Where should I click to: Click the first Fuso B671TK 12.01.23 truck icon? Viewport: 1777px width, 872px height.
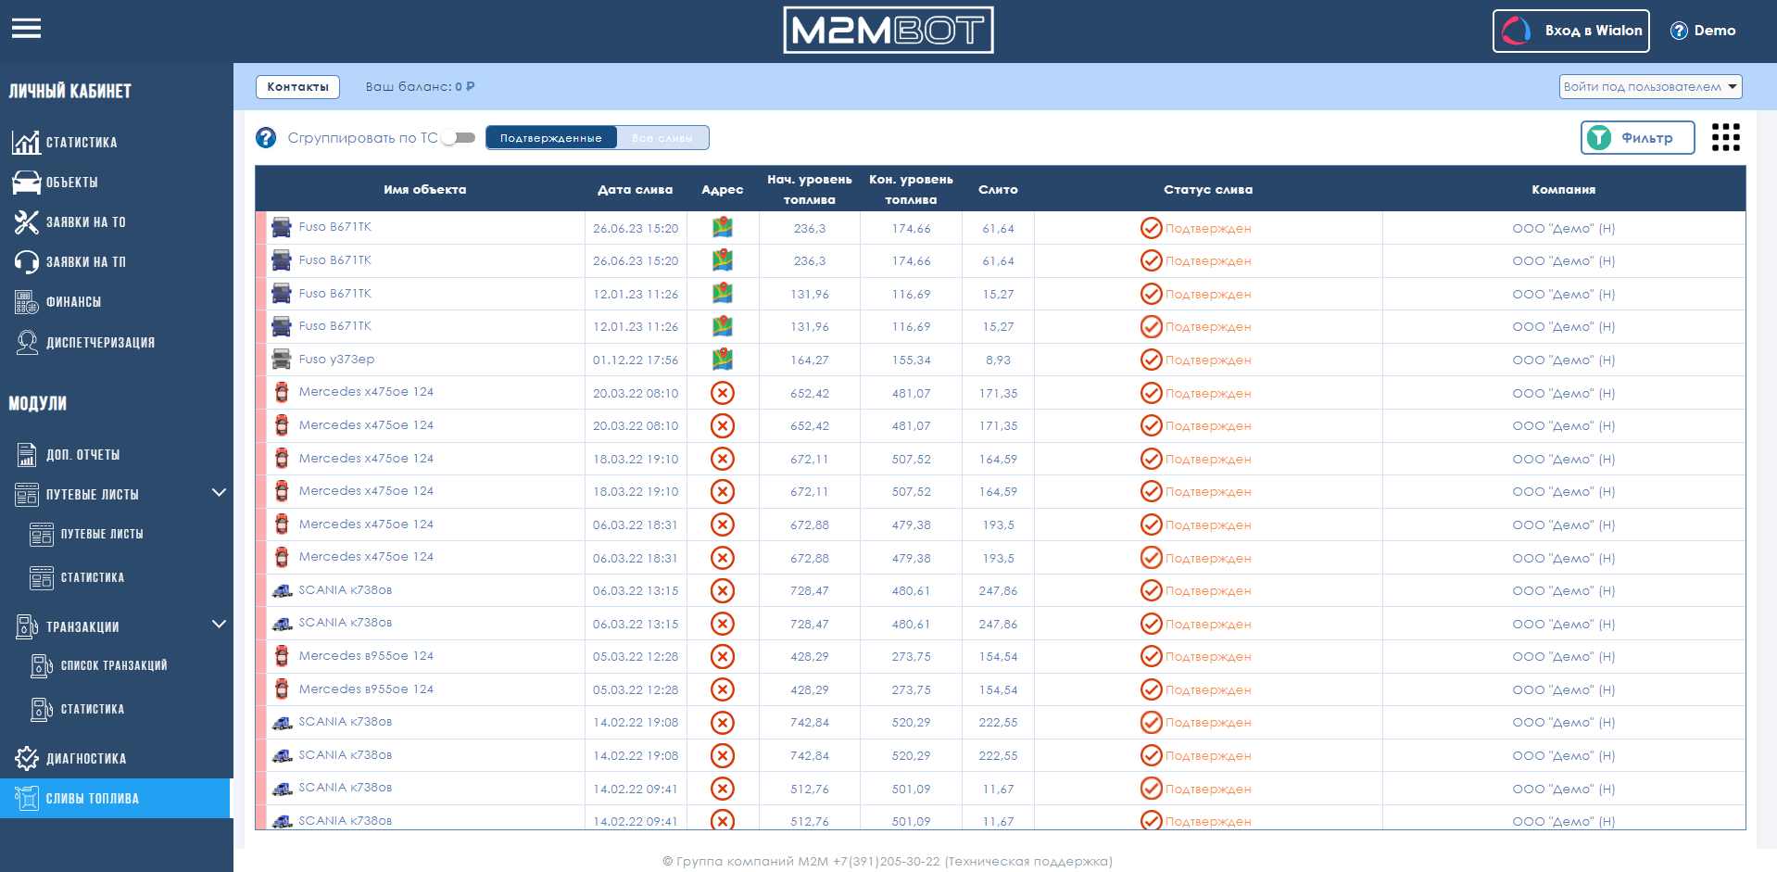click(x=281, y=294)
